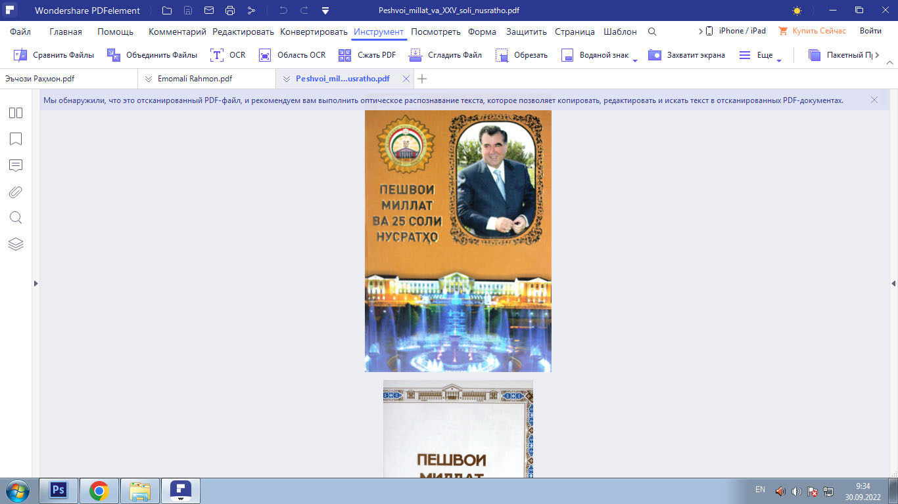Dismiss the scanned PDF notification bar
898x504 pixels.
pyautogui.click(x=874, y=100)
